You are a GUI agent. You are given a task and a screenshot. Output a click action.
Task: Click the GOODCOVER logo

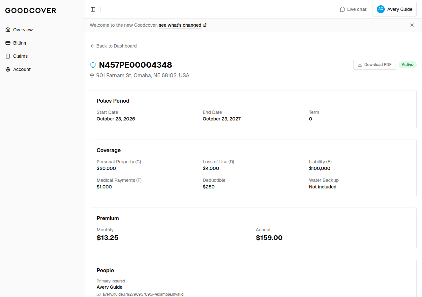pyautogui.click(x=31, y=11)
